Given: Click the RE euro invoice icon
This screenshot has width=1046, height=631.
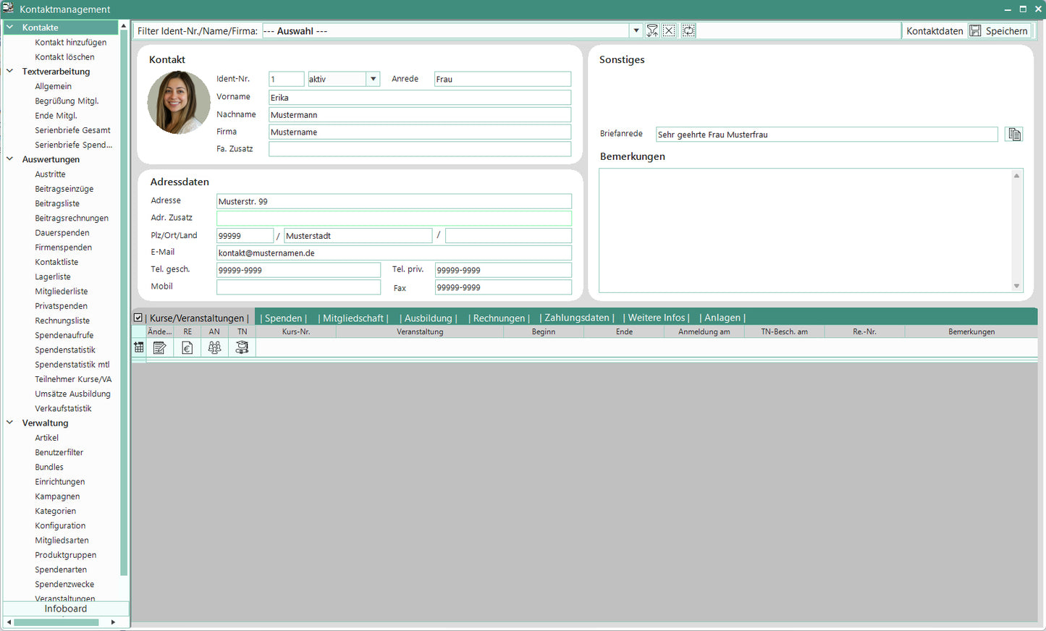Looking at the screenshot, I should [x=187, y=347].
